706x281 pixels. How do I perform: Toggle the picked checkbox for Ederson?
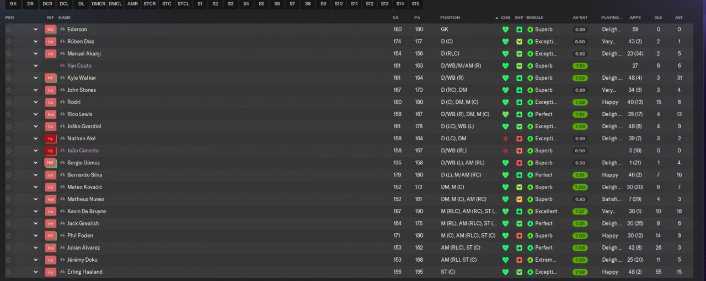tap(8, 29)
